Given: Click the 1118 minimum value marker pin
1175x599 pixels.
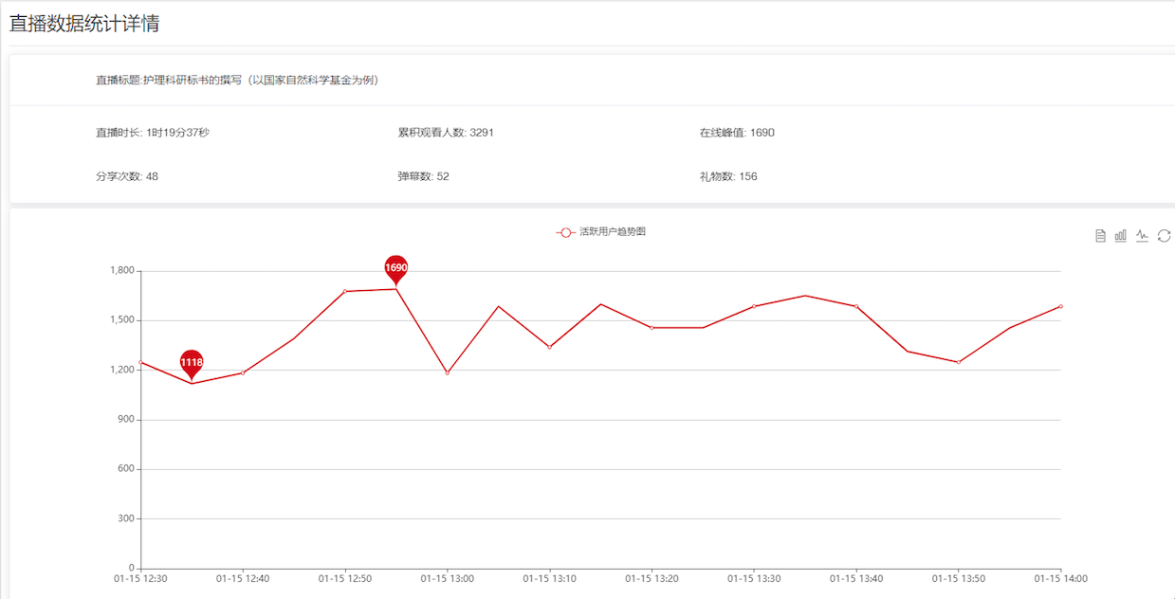Looking at the screenshot, I should (x=192, y=362).
